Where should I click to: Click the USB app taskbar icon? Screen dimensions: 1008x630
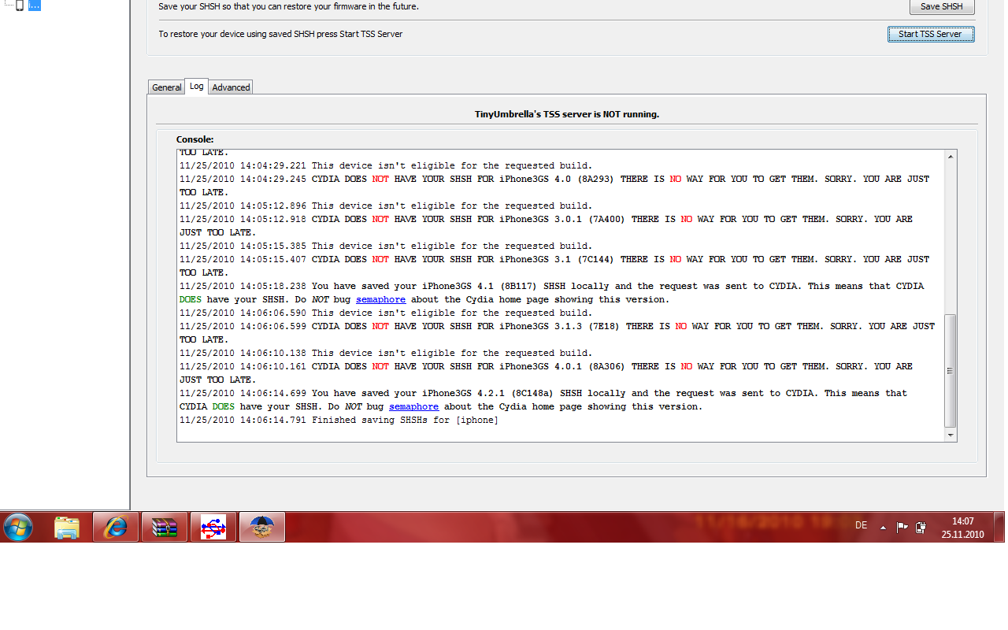click(213, 527)
